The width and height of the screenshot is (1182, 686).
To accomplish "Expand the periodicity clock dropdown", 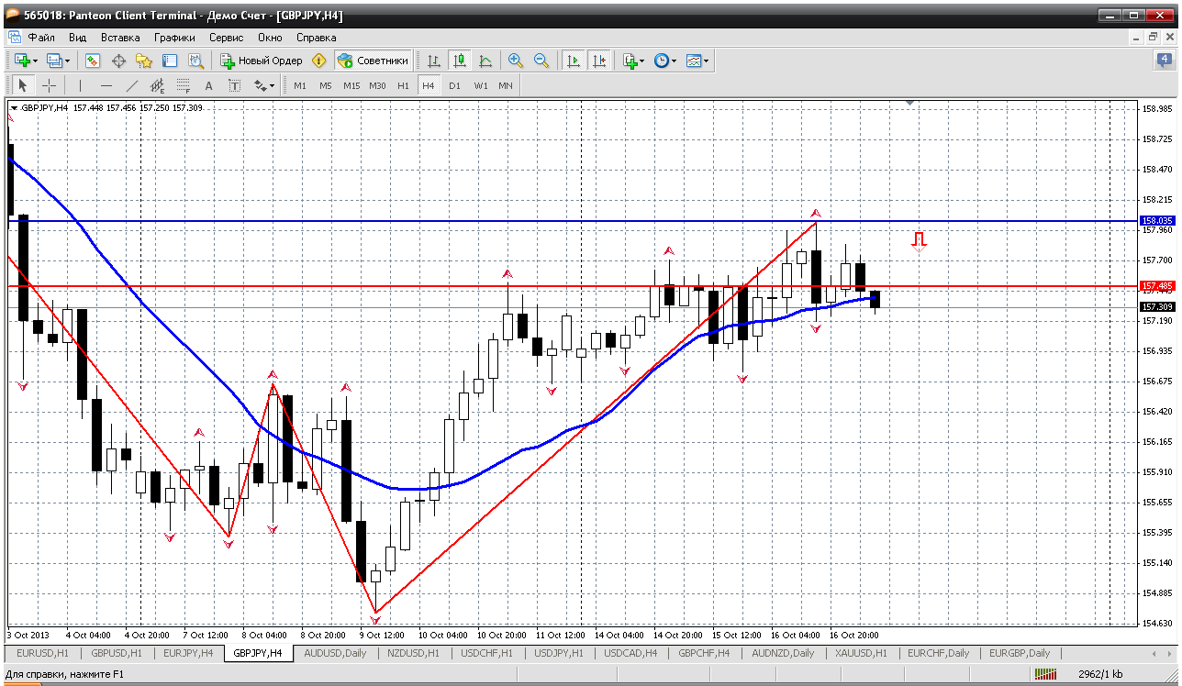I will pyautogui.click(x=674, y=61).
